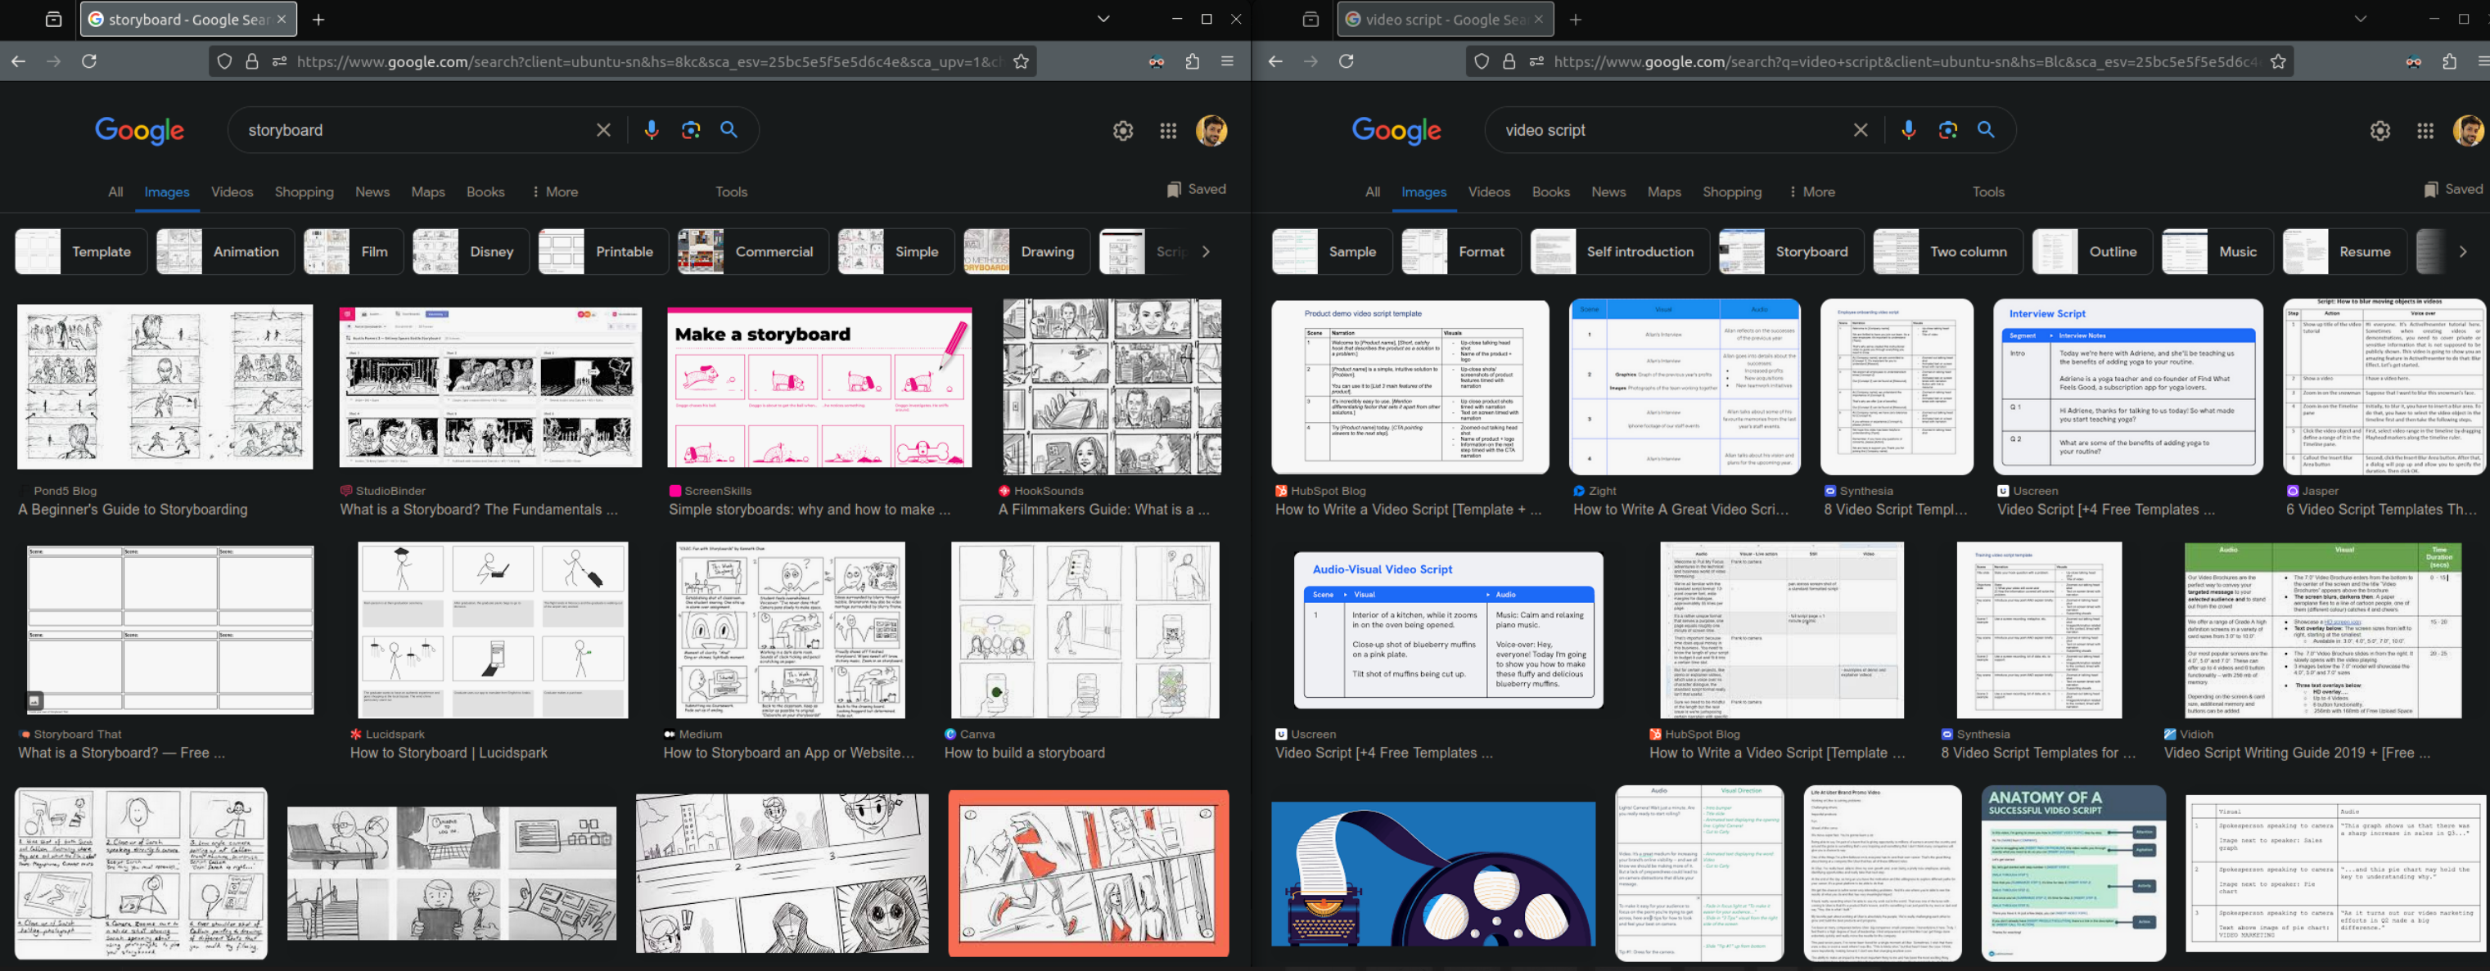The height and width of the screenshot is (971, 2490).
Task: Switch to Shopping tab in storyboard window
Action: pyautogui.click(x=304, y=191)
